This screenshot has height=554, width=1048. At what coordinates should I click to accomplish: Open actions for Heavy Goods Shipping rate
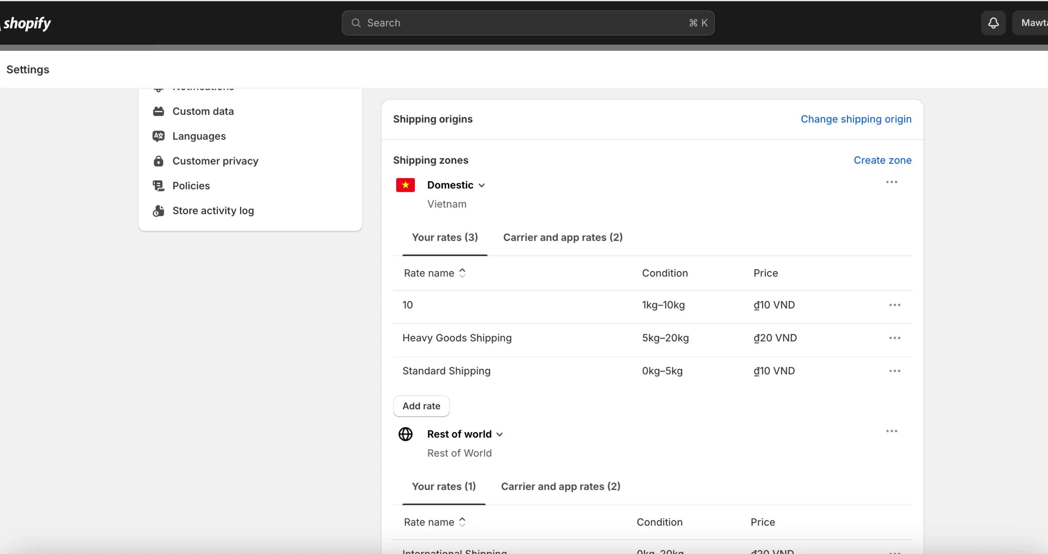click(895, 338)
